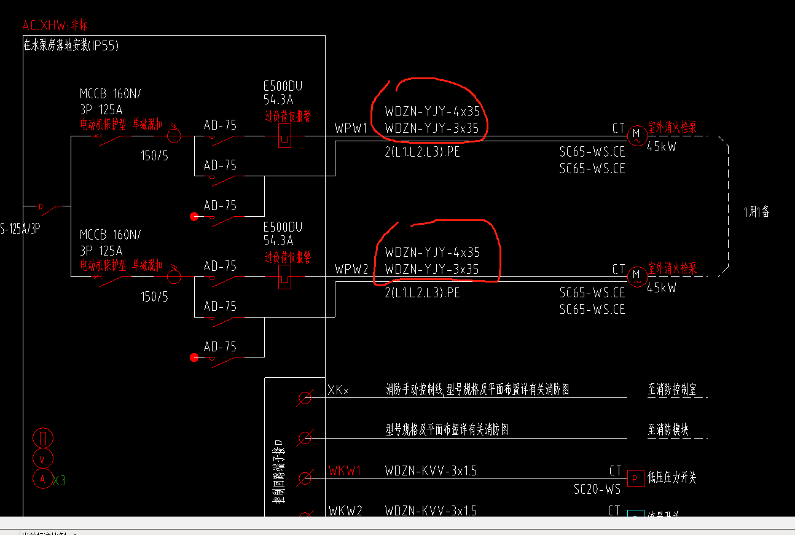Click the green X3 text beside ammeter

pyautogui.click(x=59, y=481)
